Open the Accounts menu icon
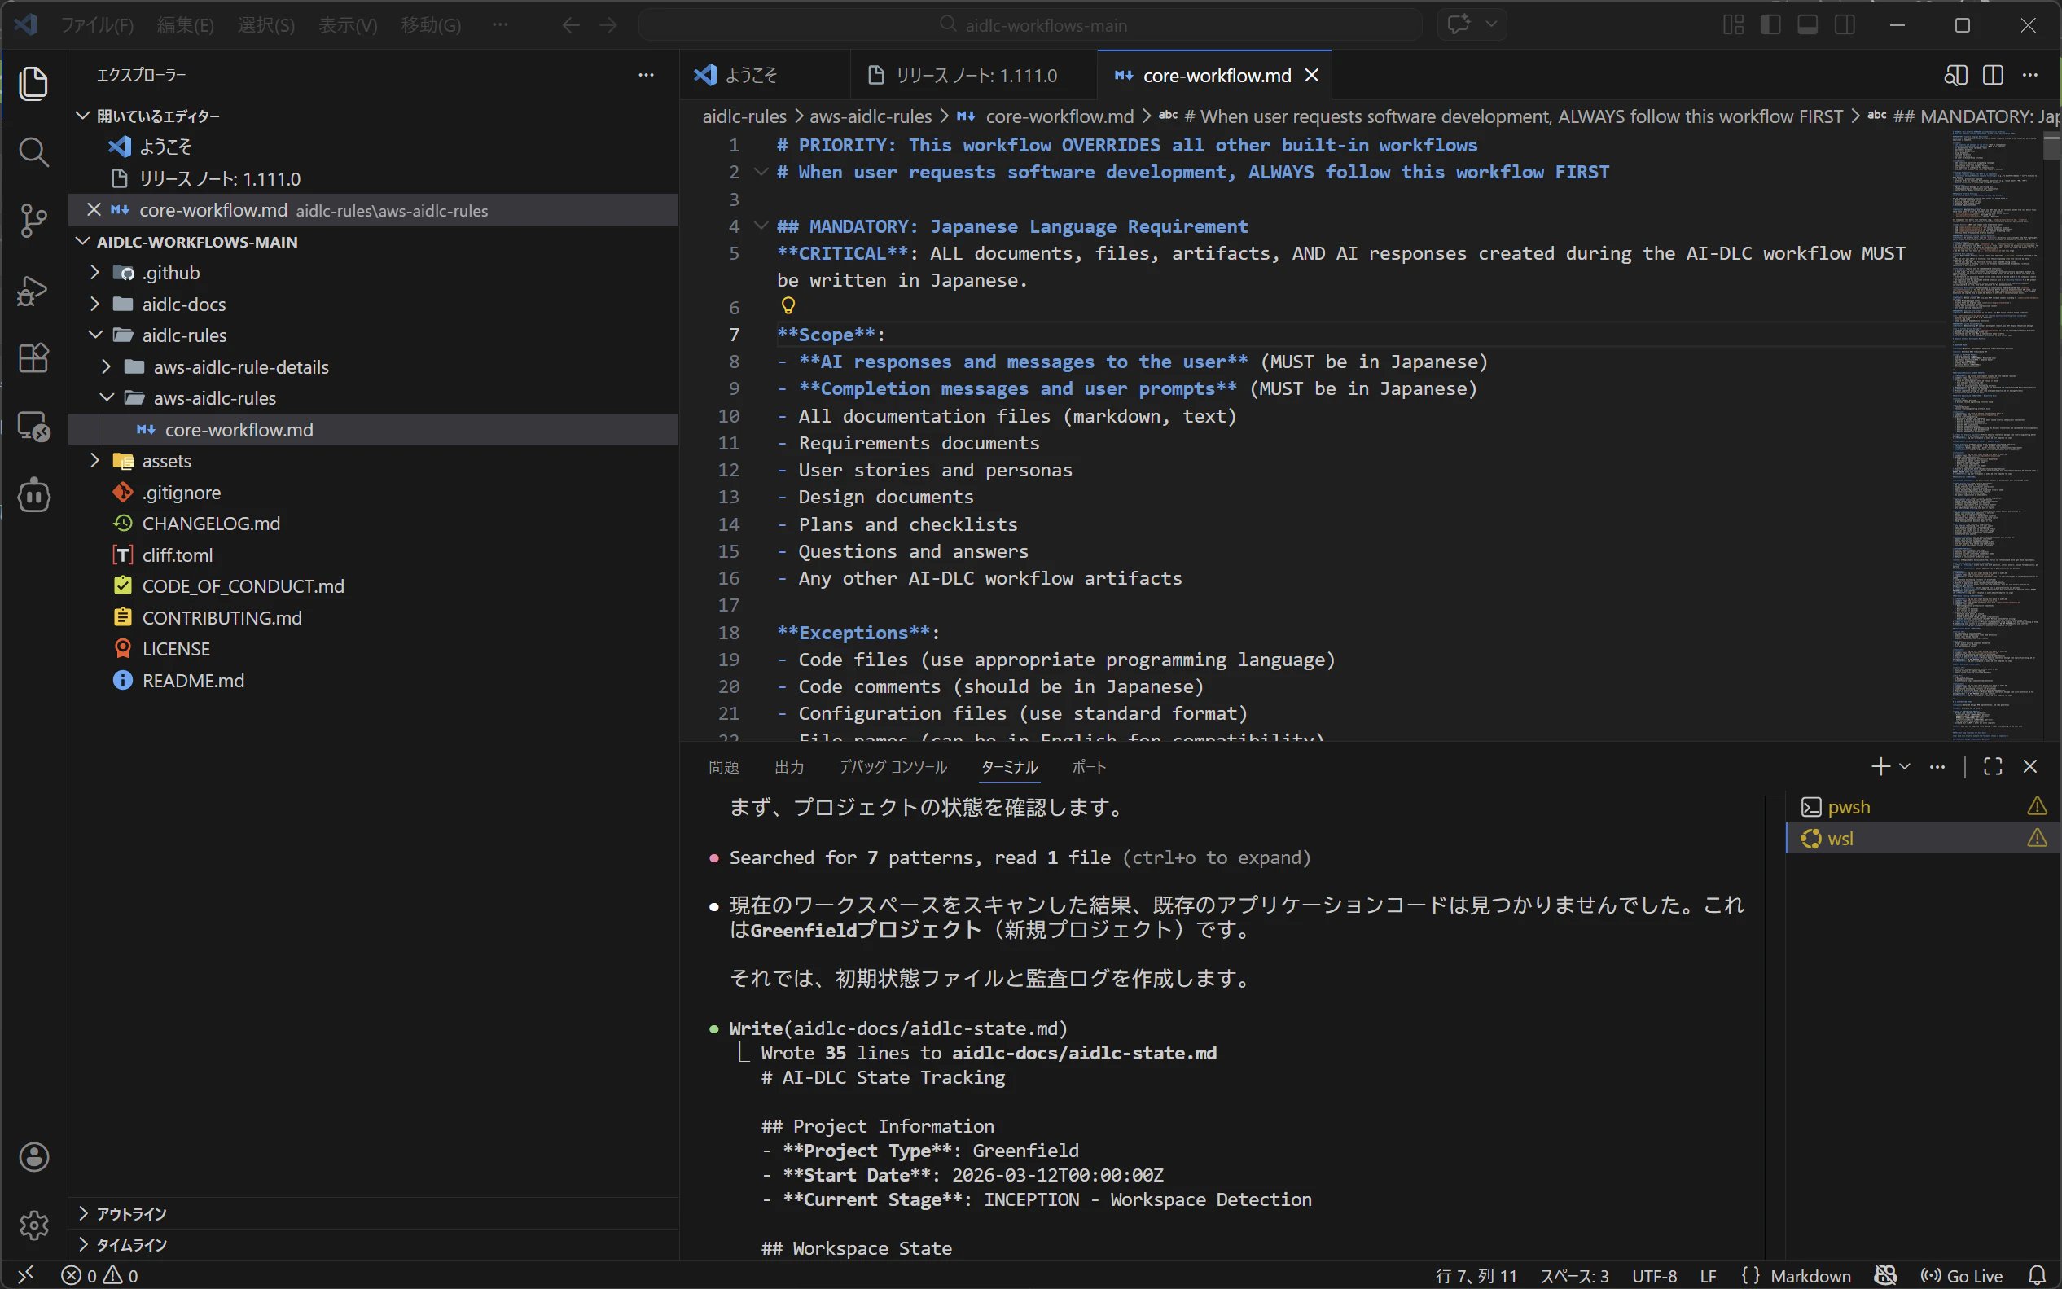The width and height of the screenshot is (2062, 1289). [33, 1157]
